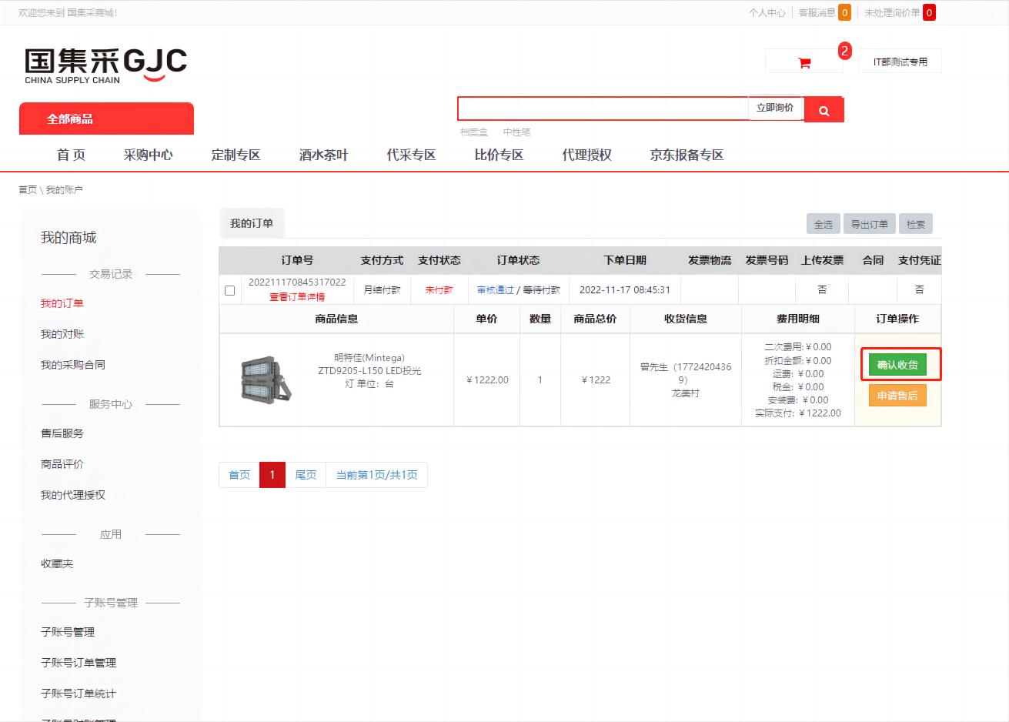The width and height of the screenshot is (1009, 722).
Task: Select page 1 in pagination
Action: click(x=272, y=475)
